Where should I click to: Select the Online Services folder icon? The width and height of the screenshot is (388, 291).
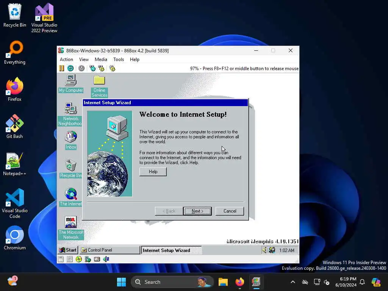click(x=99, y=86)
